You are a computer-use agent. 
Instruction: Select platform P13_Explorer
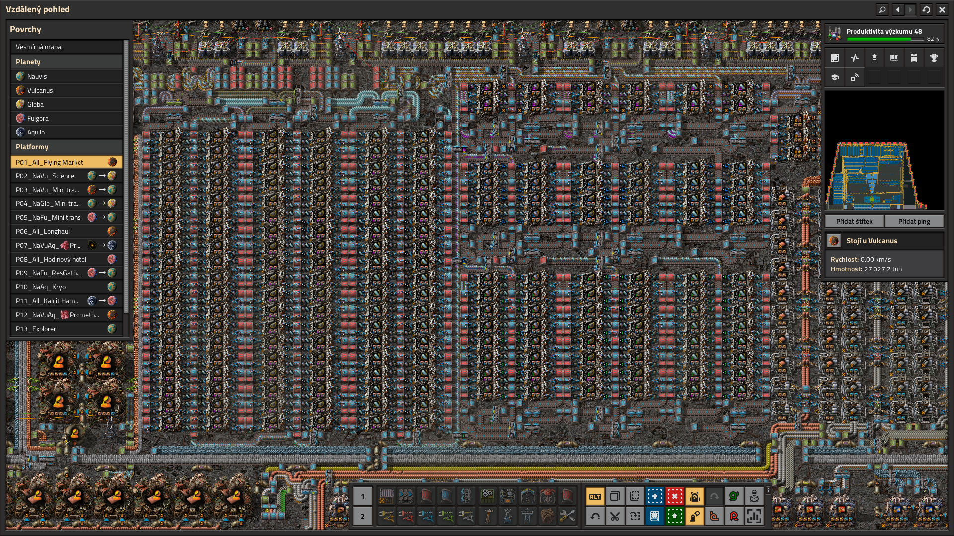pyautogui.click(x=67, y=329)
